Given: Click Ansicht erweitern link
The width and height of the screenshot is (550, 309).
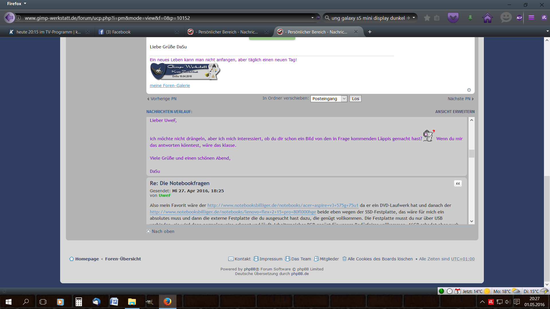Looking at the screenshot, I should (455, 112).
